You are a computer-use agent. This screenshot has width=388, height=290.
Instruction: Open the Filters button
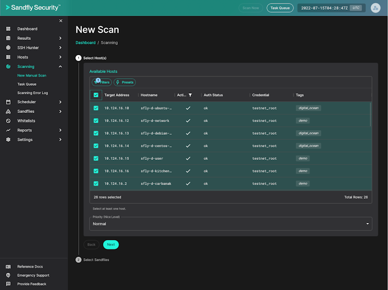pyautogui.click(x=102, y=82)
